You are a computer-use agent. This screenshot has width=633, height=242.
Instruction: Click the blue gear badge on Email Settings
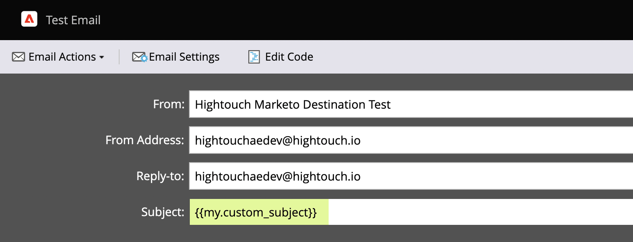coord(144,59)
